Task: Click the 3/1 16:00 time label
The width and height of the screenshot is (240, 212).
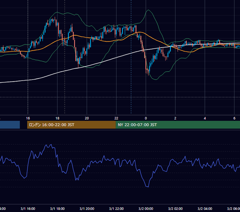Action: pos(28,208)
